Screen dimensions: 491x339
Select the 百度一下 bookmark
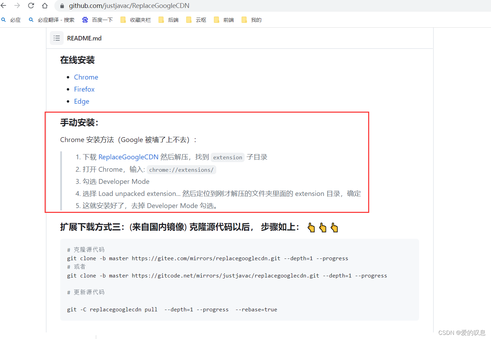(x=99, y=20)
